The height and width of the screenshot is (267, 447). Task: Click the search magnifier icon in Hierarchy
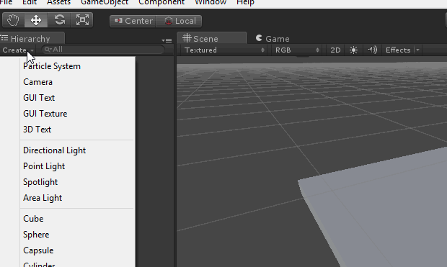(48, 50)
